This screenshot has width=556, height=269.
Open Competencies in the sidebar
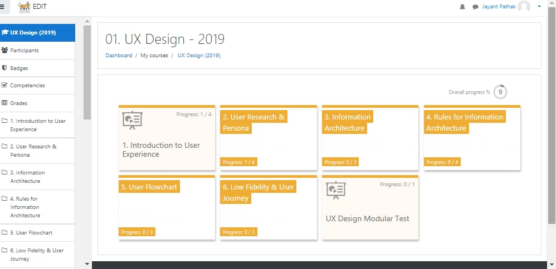27,86
